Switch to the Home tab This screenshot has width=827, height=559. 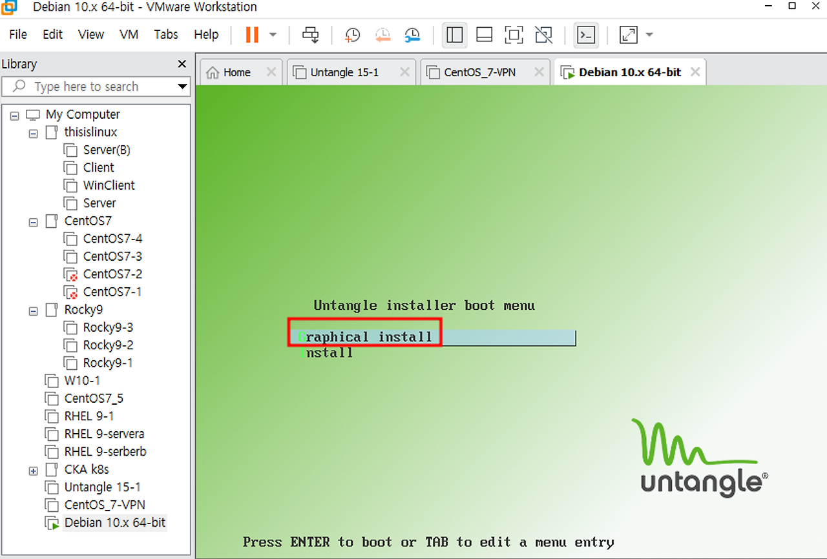coord(236,72)
